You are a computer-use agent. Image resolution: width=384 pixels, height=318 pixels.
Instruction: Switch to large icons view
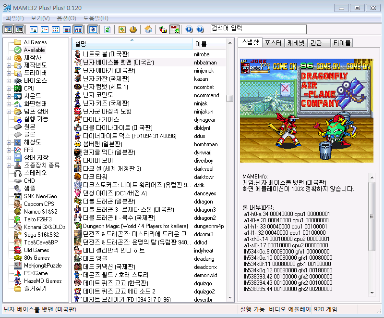pos(34,30)
